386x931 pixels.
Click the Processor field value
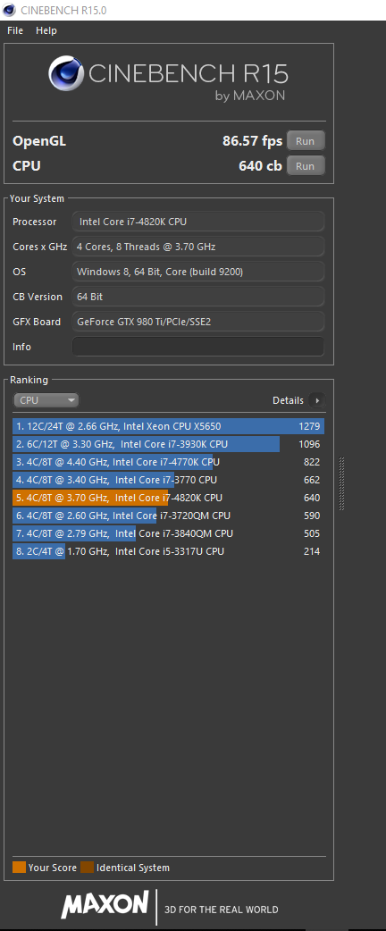pos(198,222)
